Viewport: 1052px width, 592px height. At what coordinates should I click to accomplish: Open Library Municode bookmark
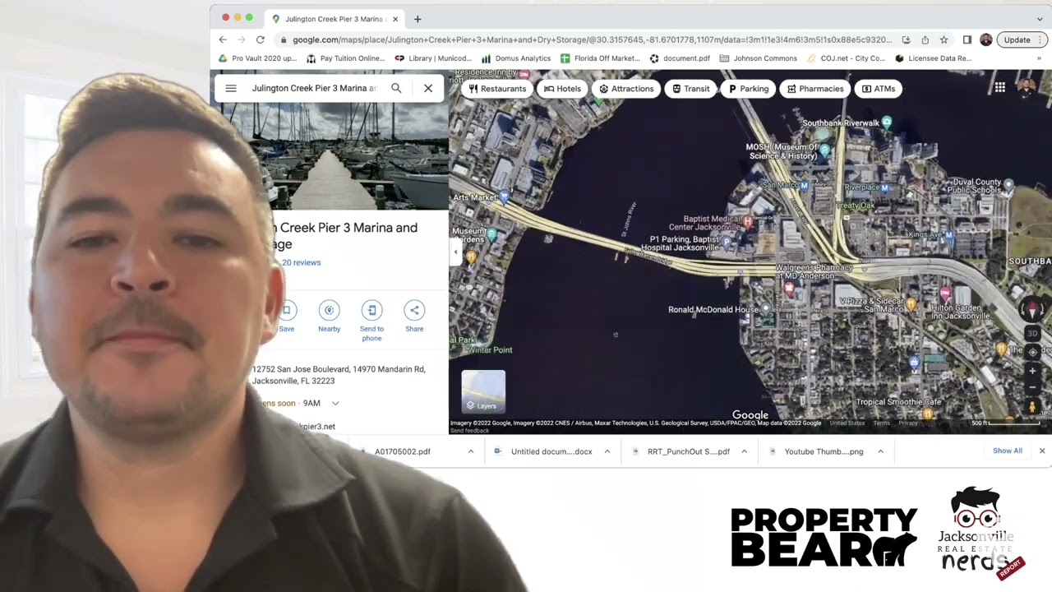tap(433, 58)
